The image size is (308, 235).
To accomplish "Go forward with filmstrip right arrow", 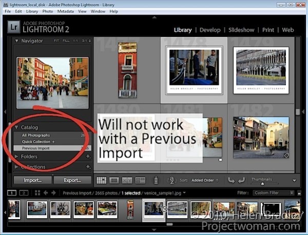I will click(53, 193).
